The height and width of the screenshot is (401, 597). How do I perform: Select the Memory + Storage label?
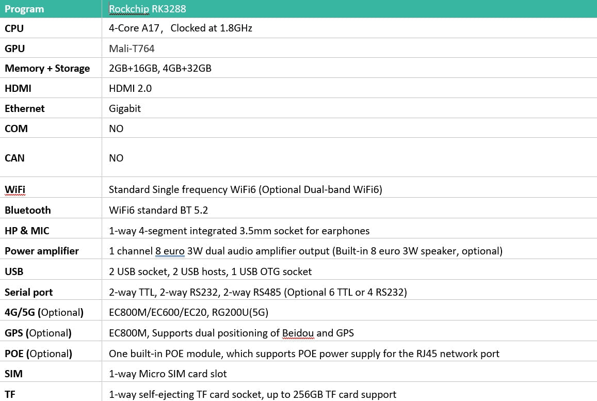pyautogui.click(x=47, y=68)
